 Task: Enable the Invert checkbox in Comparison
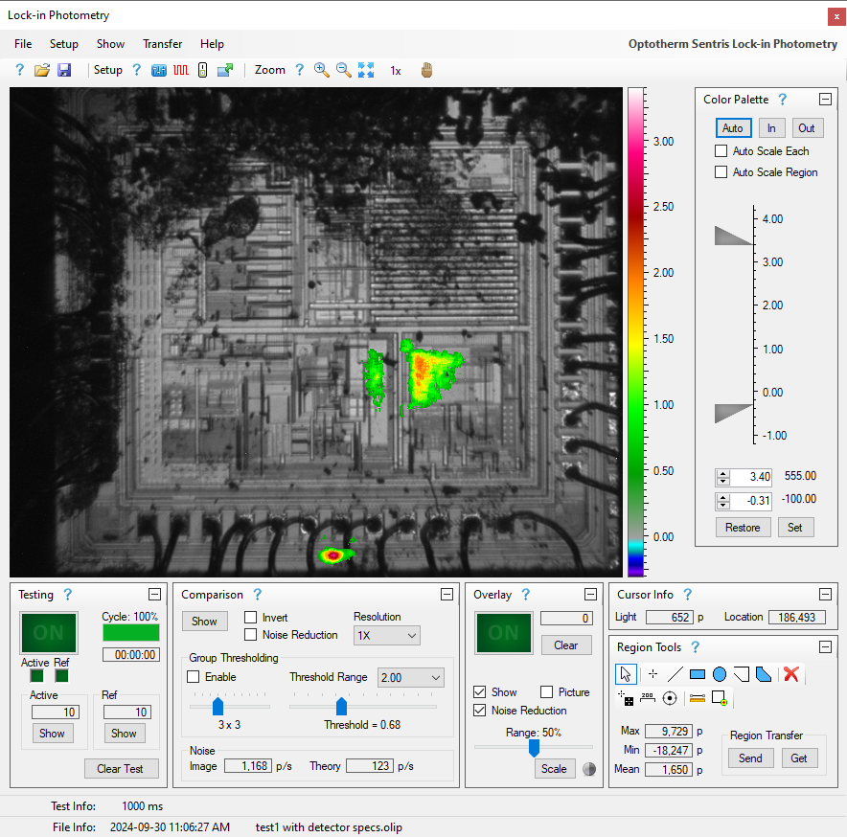251,617
